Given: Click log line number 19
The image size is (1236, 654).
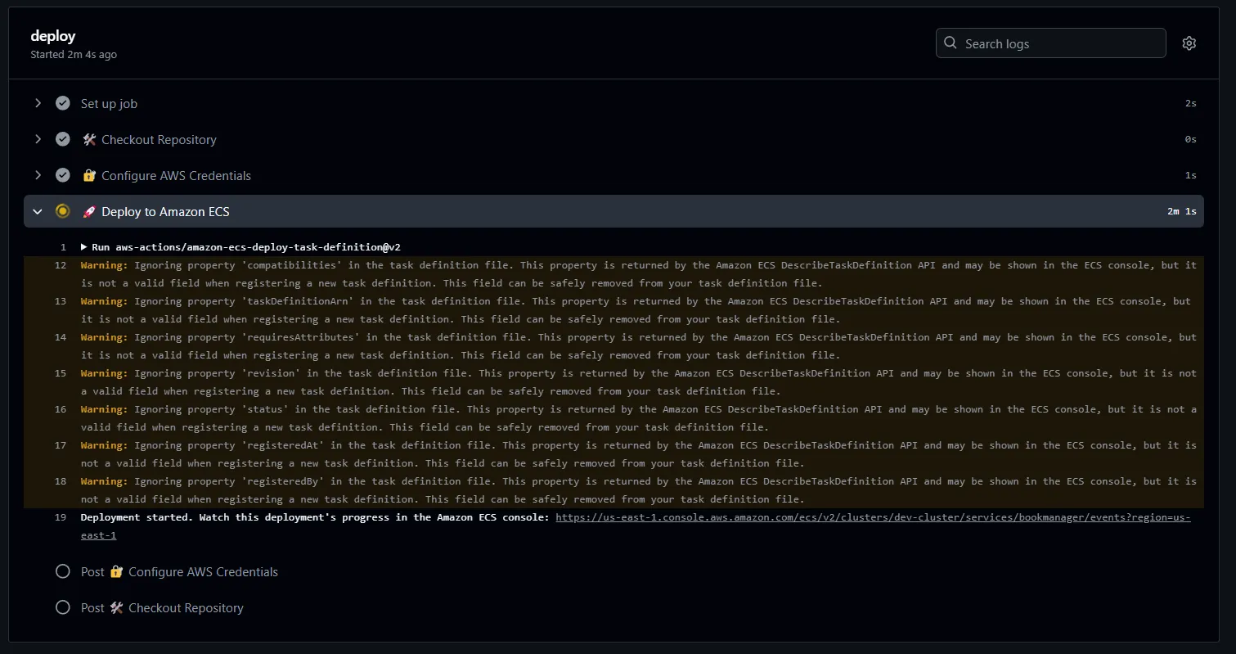Looking at the screenshot, I should (61, 517).
